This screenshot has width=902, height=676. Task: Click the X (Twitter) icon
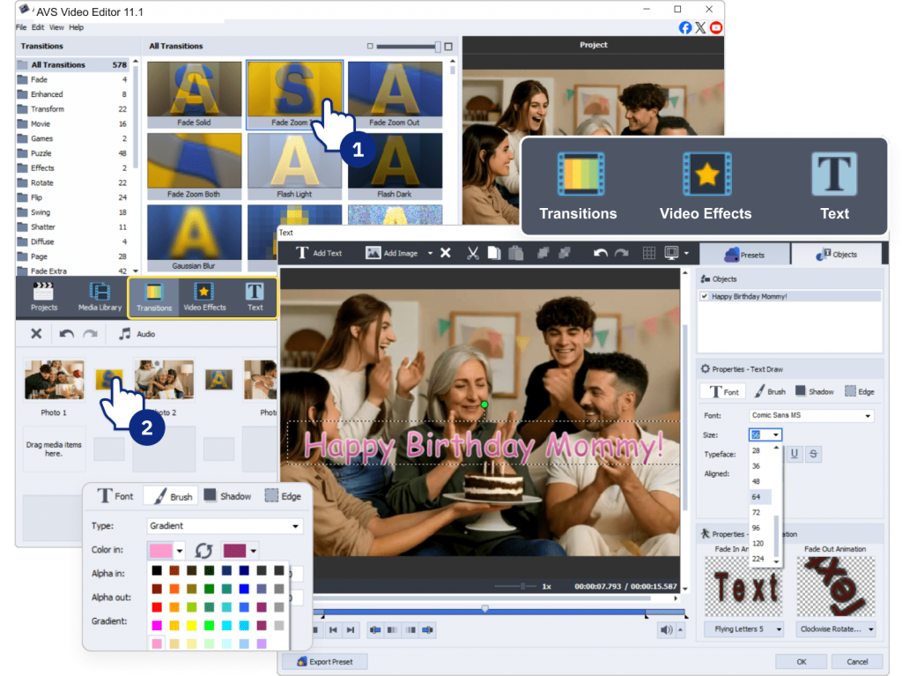[x=700, y=27]
